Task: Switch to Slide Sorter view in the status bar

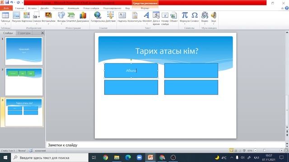Action: [x=236, y=151]
